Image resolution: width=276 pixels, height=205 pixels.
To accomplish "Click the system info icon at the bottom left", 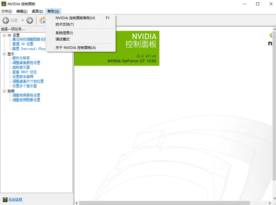I will point(5,199).
